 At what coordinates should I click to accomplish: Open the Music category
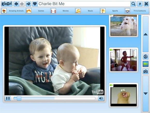point(87,11)
